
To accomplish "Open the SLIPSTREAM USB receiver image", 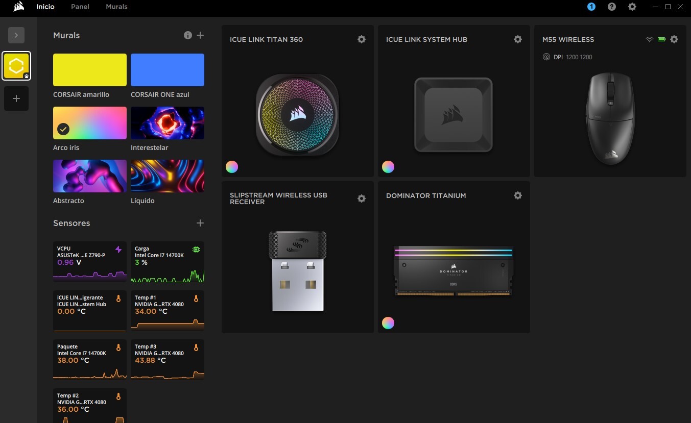I will [x=297, y=271].
